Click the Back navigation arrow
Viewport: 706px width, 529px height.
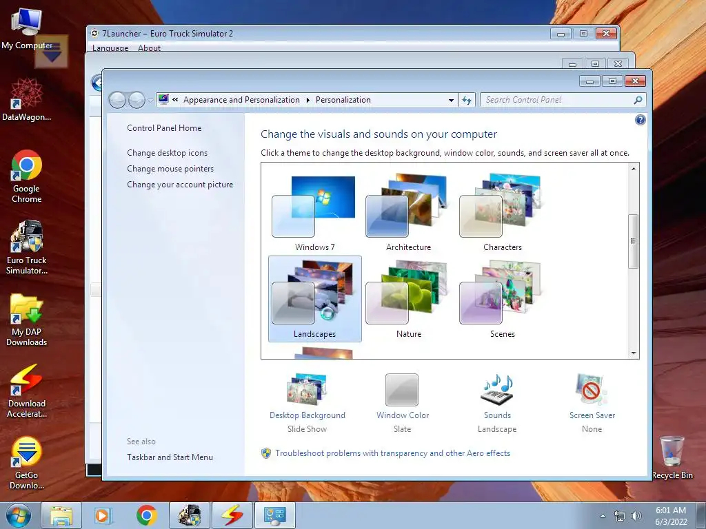tap(117, 100)
